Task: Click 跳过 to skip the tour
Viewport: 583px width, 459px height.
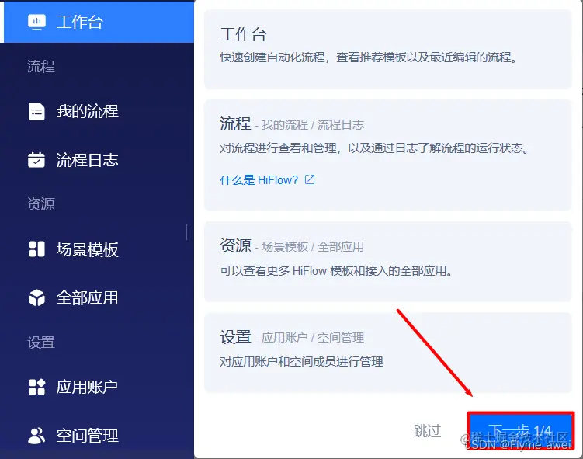Action: pyautogui.click(x=427, y=431)
